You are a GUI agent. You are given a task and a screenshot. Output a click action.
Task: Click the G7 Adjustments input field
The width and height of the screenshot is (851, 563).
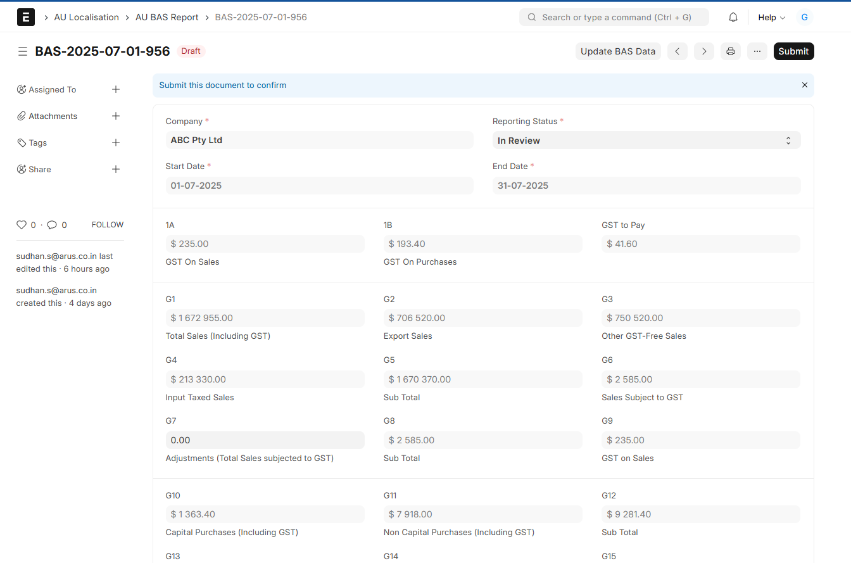265,440
